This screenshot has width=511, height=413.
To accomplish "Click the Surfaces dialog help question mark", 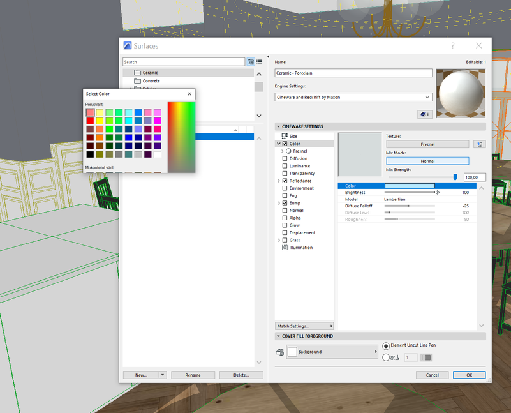I will click(x=453, y=46).
